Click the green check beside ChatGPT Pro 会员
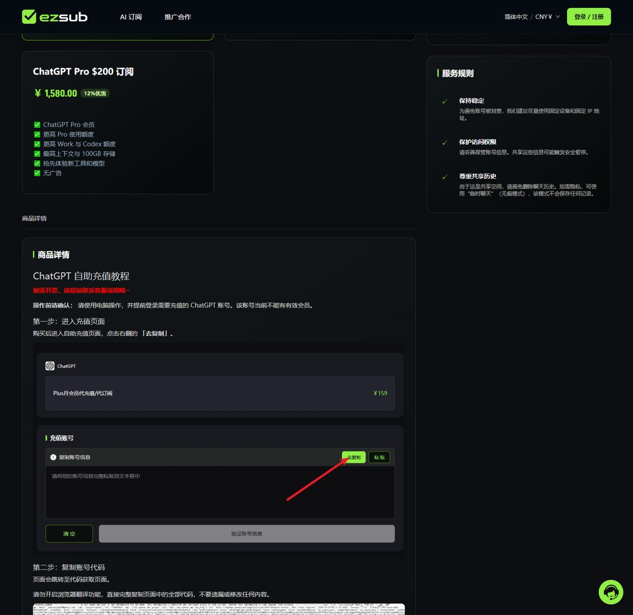This screenshot has width=633, height=615. pyautogui.click(x=37, y=125)
